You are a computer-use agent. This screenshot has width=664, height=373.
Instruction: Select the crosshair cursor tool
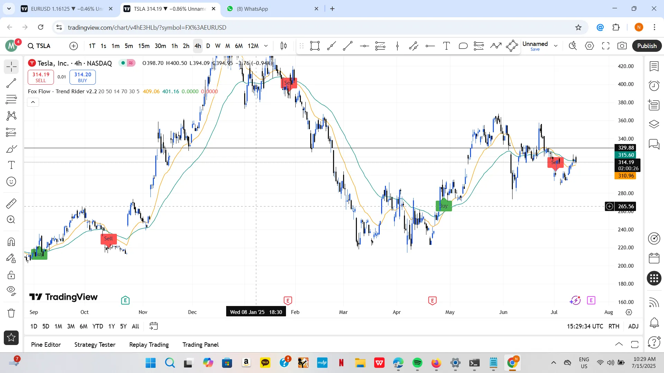[x=11, y=67]
